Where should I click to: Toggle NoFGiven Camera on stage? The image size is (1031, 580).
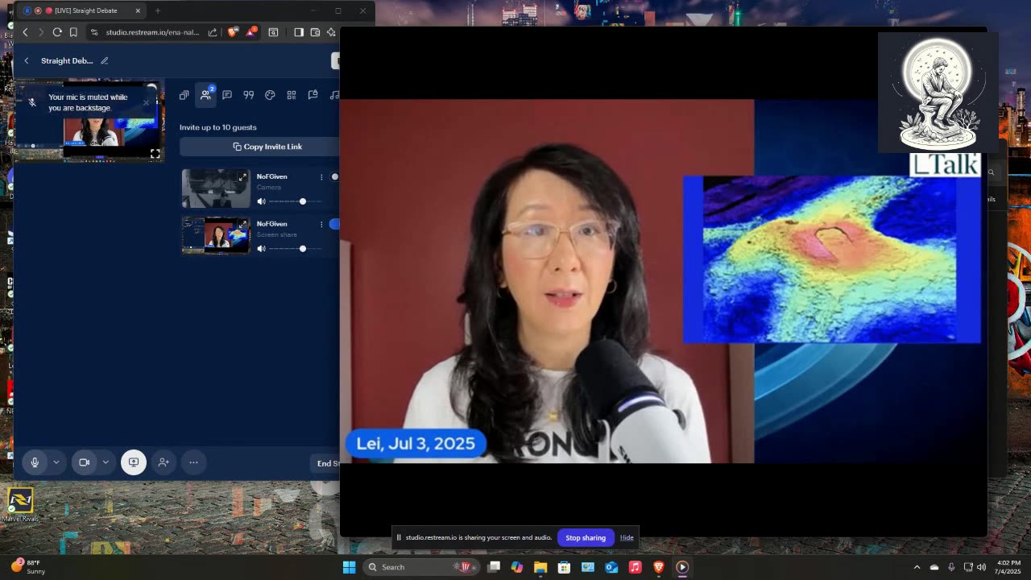click(x=334, y=177)
